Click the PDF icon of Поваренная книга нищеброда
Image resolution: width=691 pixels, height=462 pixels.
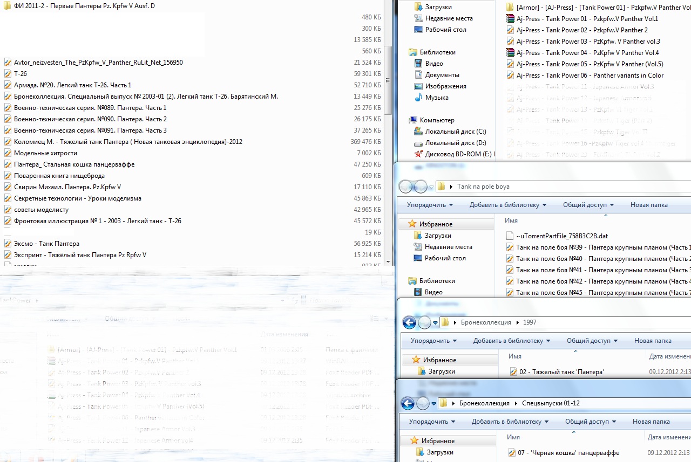[x=8, y=176]
